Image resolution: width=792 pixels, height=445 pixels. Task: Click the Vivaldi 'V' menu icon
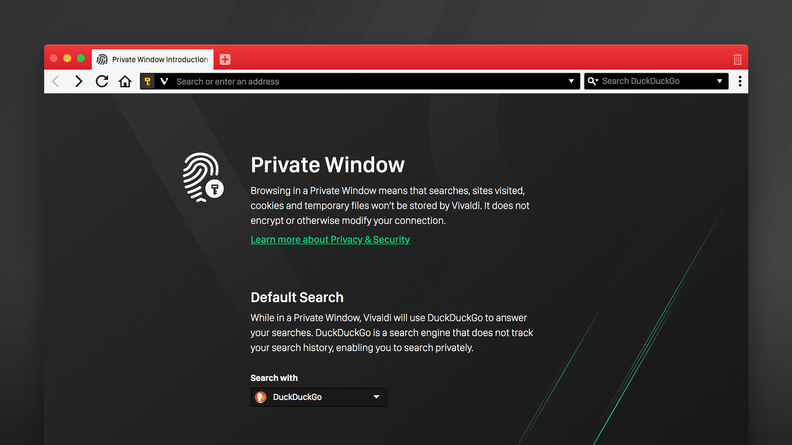tap(163, 82)
